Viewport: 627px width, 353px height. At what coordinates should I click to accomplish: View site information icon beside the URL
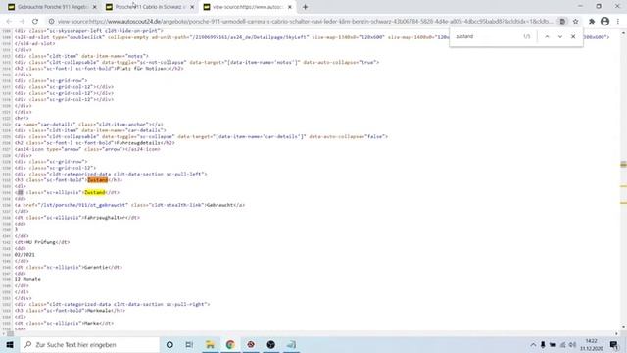52,22
